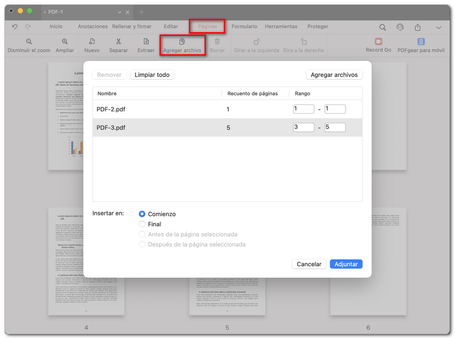Click the Extraer pages icon
Screen dimensions: 455x339
[146, 41]
